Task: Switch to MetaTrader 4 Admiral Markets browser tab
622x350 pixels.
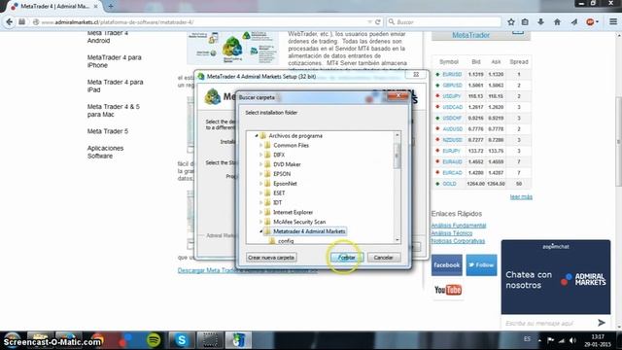Action: point(54,7)
